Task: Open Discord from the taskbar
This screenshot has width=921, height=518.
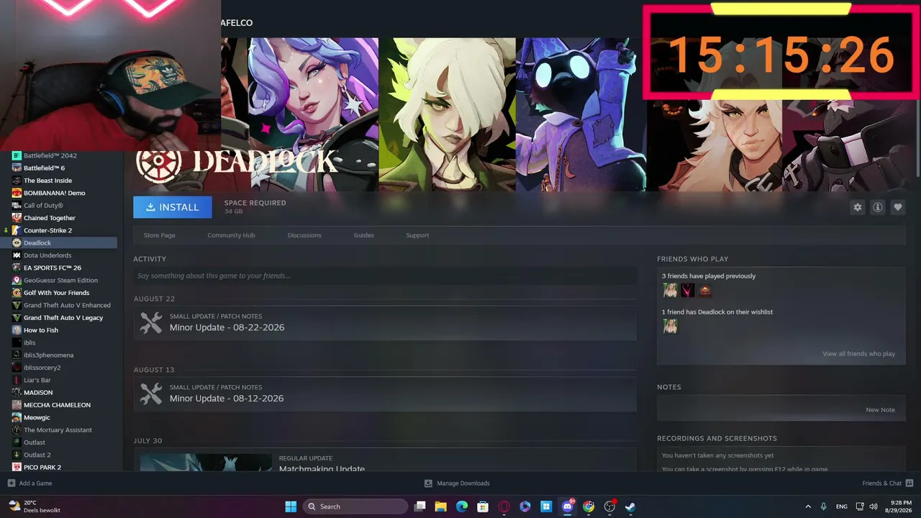Action: 568,506
